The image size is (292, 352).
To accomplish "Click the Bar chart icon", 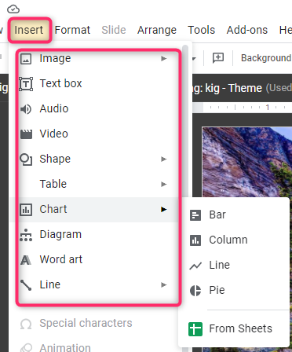I will (x=195, y=215).
